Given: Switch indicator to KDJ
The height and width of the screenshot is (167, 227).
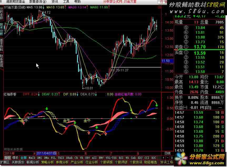Looking at the screenshot, I should coord(140,158).
